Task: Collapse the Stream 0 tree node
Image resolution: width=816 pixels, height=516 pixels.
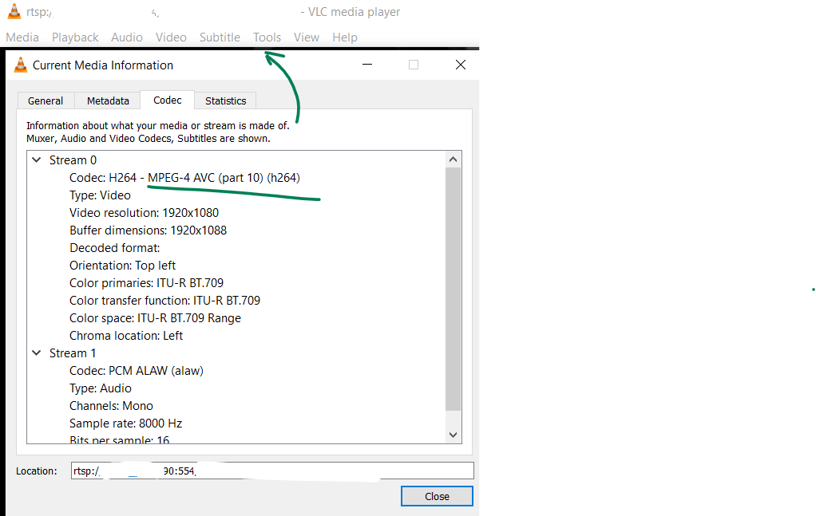Action: pyautogui.click(x=36, y=160)
